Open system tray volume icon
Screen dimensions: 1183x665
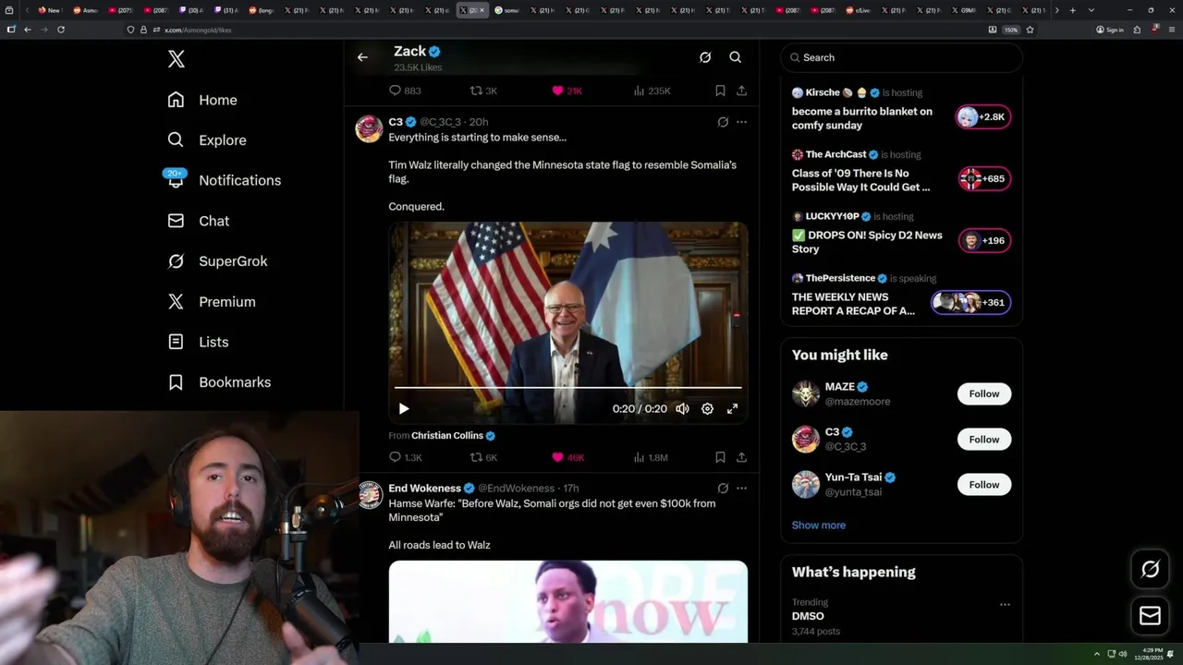(x=1123, y=654)
